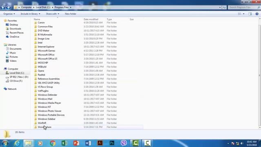Open Documents library in the sidebar

15,49
